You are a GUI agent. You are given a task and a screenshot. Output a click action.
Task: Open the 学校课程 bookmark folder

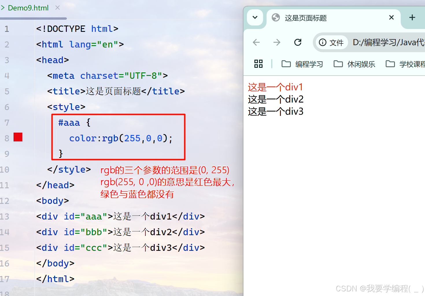405,64
